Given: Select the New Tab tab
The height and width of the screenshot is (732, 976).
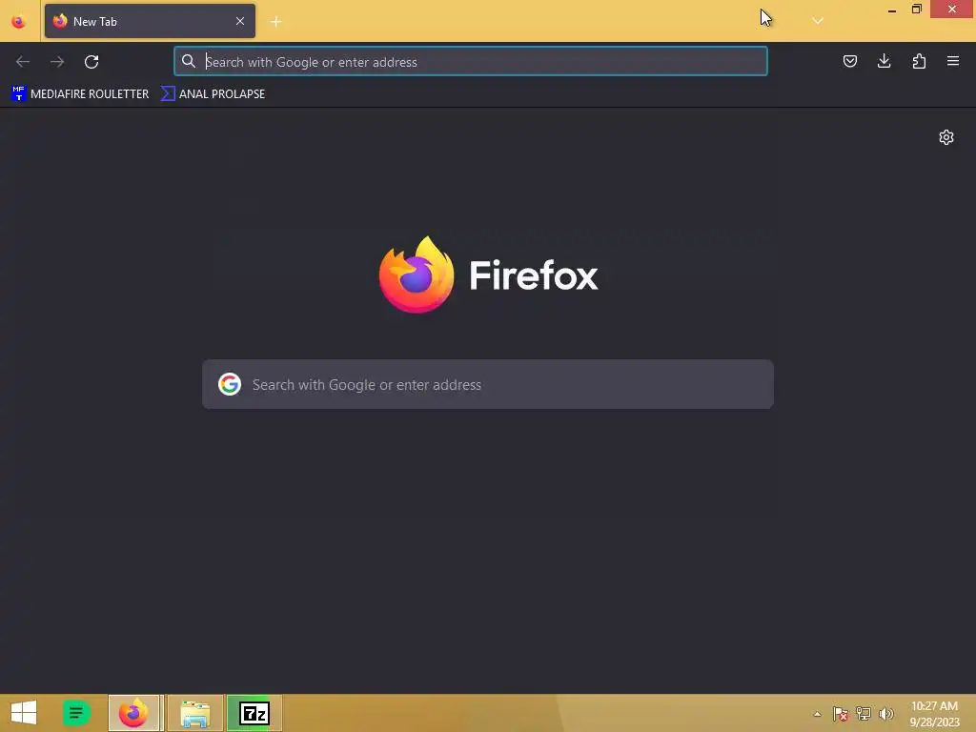Looking at the screenshot, I should [x=150, y=21].
